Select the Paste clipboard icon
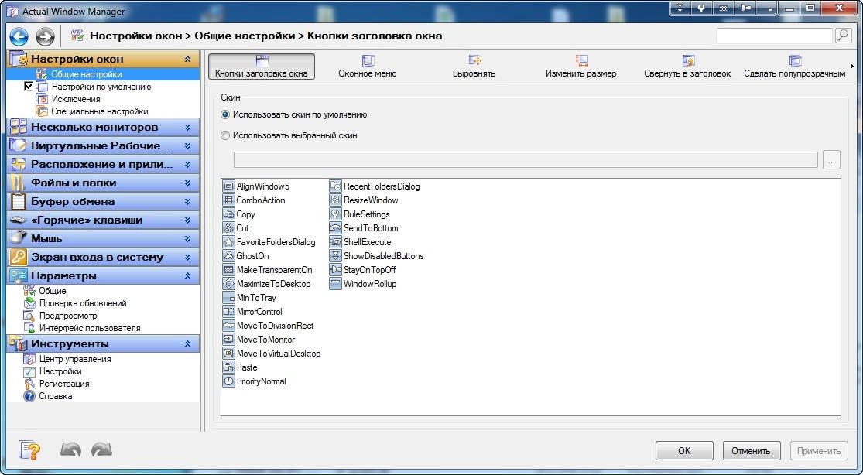The width and height of the screenshot is (863, 475). click(x=228, y=367)
